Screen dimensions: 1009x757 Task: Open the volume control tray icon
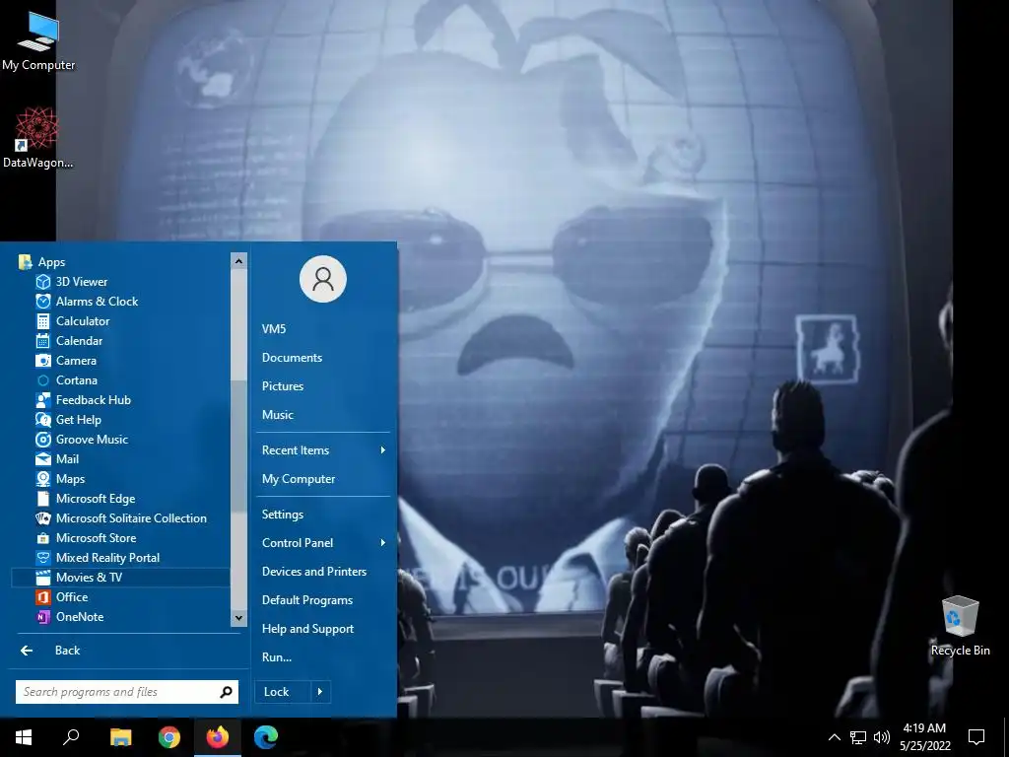882,737
